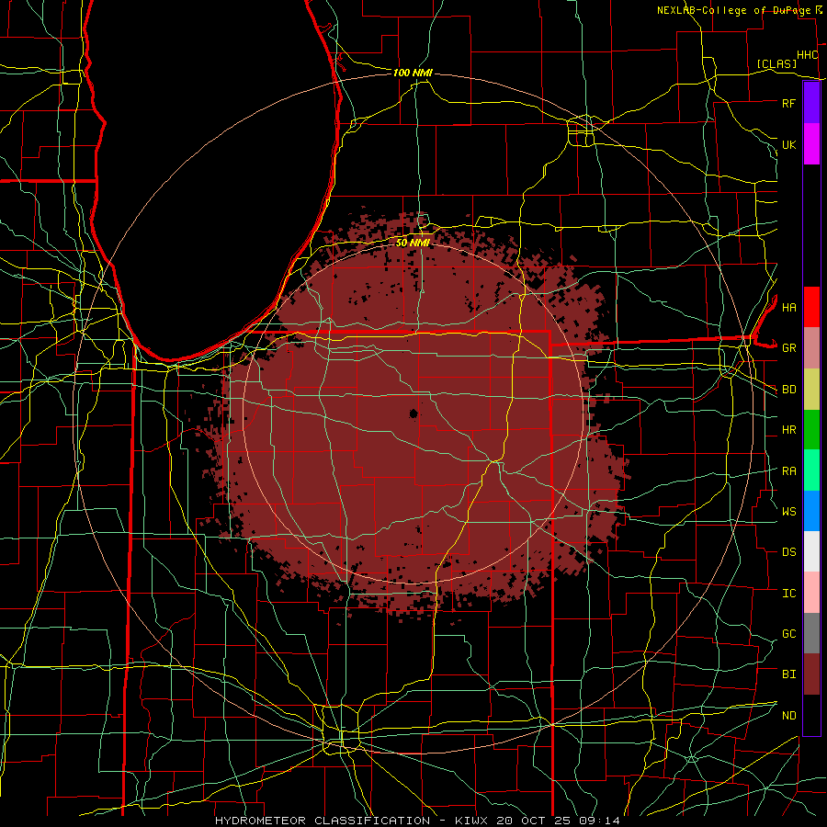This screenshot has height=827, width=827.
Task: Click the light pink IC legend swatch
Action: pyautogui.click(x=811, y=593)
